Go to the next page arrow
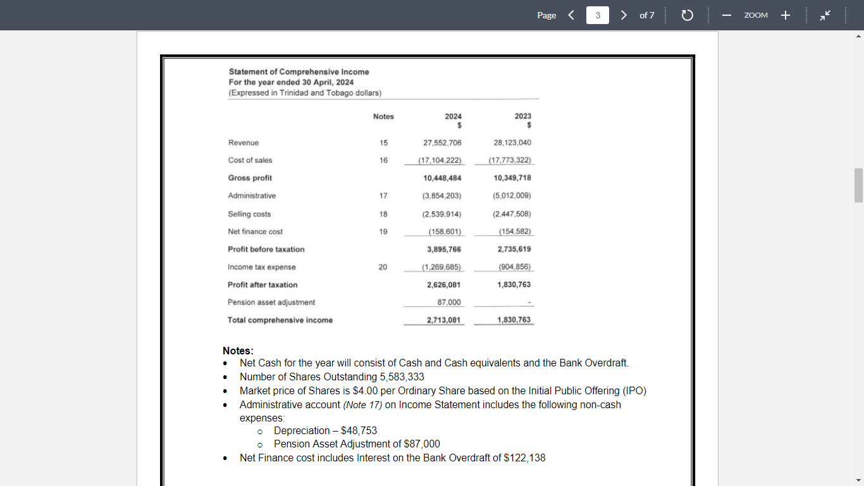Screen dimensions: 864x486 [x=624, y=15]
